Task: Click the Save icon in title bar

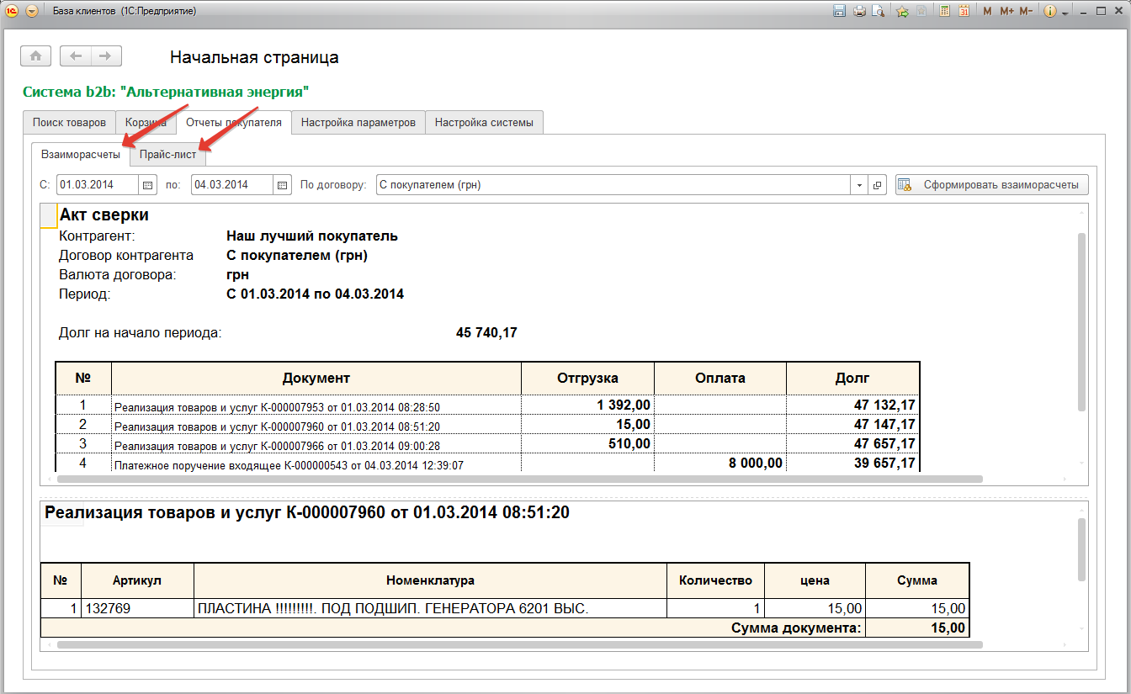Action: [839, 11]
